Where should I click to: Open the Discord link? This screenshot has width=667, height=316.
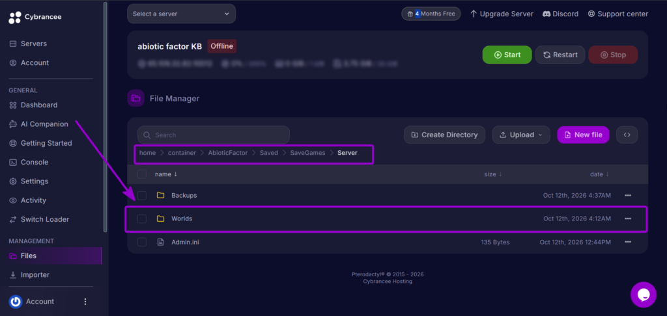click(x=560, y=14)
